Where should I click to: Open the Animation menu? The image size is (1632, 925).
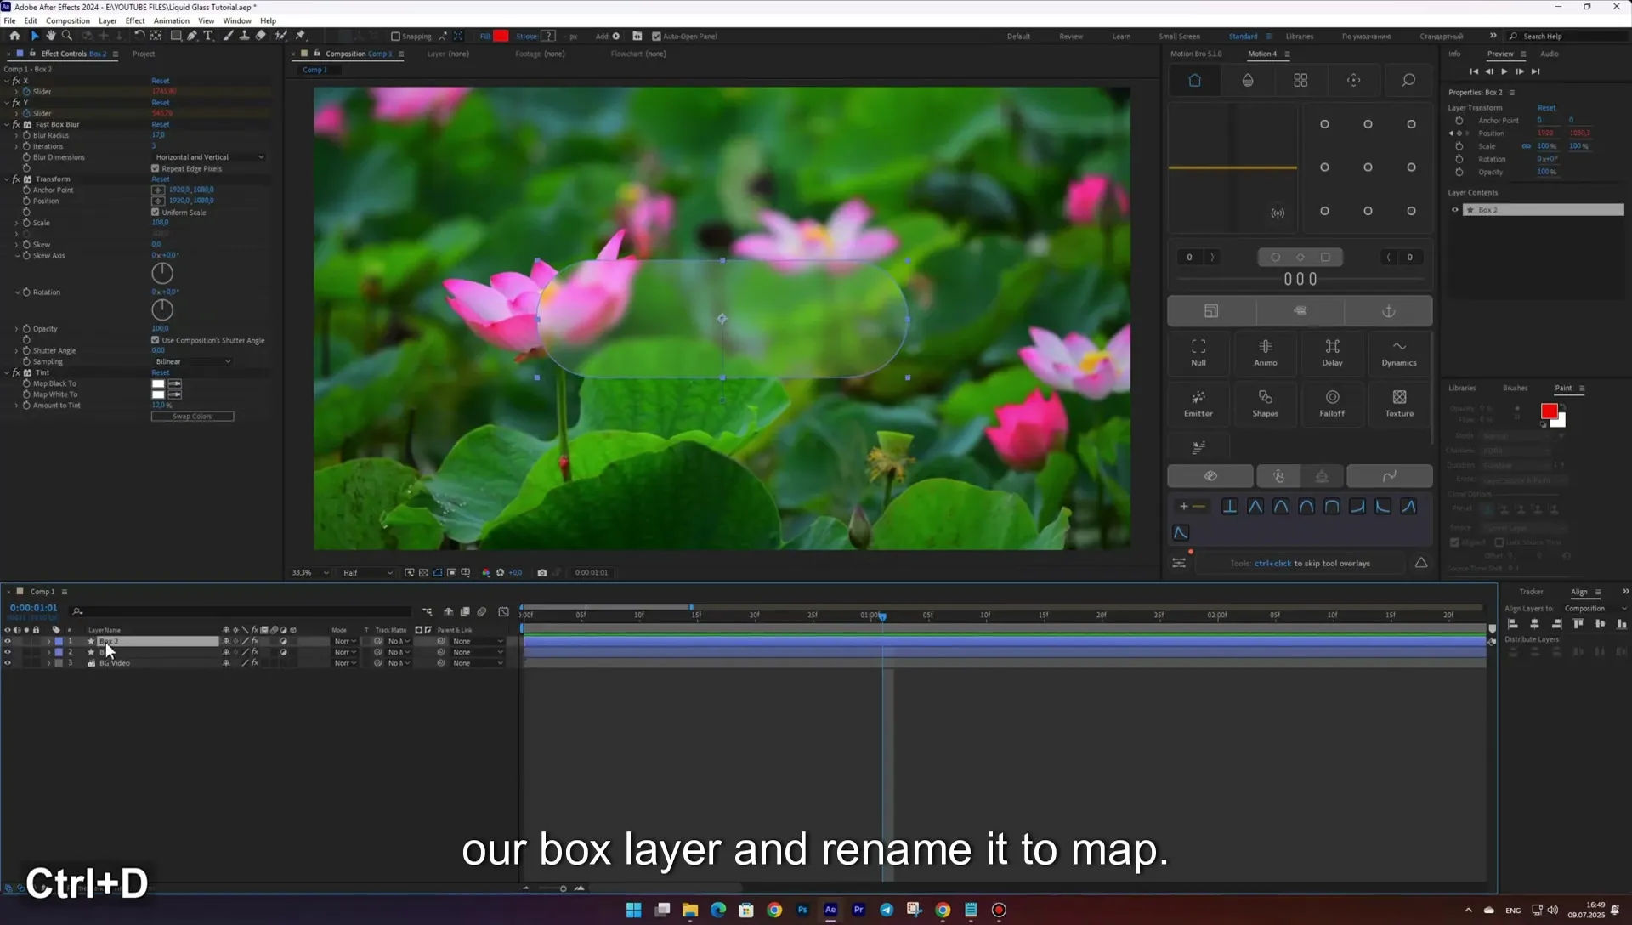[x=172, y=20]
